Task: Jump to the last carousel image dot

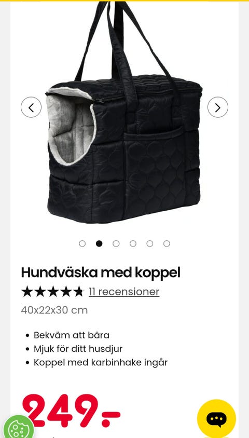Action: tap(167, 243)
